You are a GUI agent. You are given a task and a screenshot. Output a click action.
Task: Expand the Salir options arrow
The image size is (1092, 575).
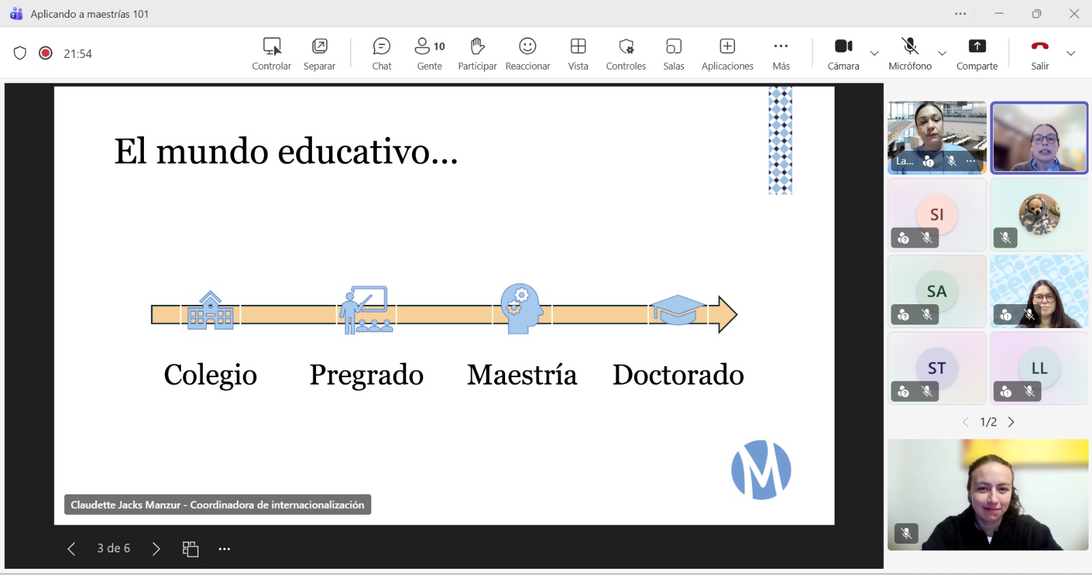(x=1071, y=53)
